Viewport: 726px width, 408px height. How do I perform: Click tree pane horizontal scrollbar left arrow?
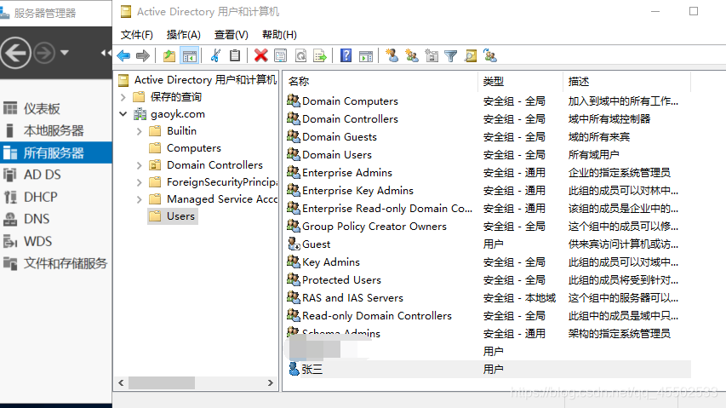pos(122,383)
